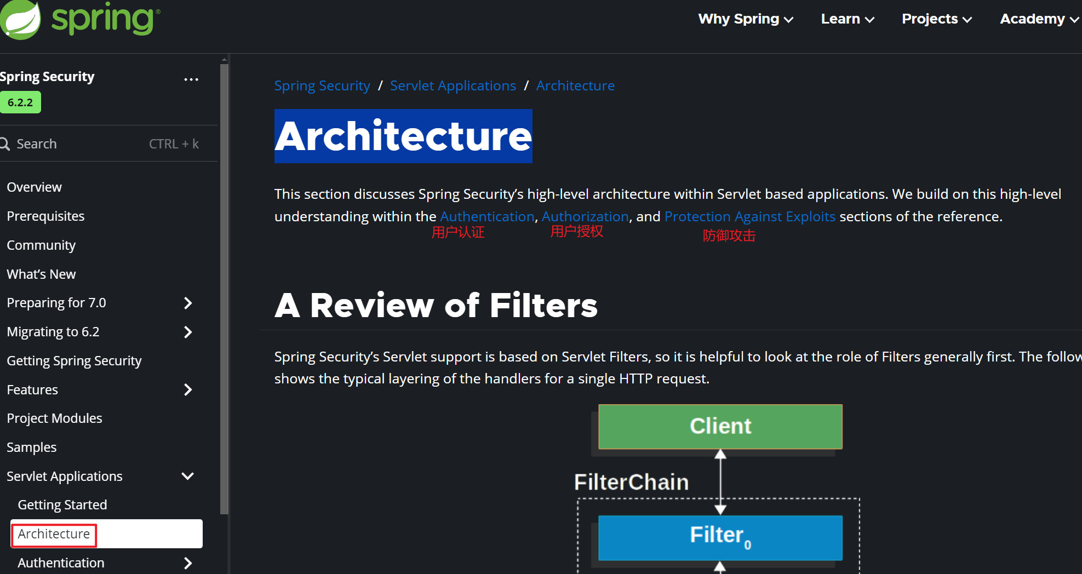Click the Architecture breadcrumb link
Screen dimensions: 1082x574
[575, 86]
